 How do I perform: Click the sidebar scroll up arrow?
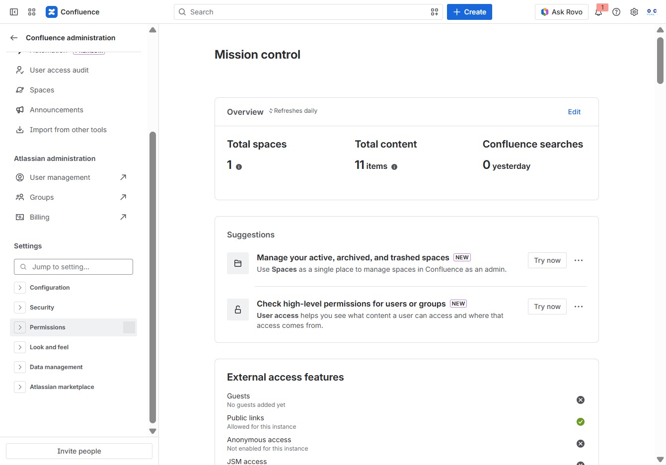tap(152, 30)
